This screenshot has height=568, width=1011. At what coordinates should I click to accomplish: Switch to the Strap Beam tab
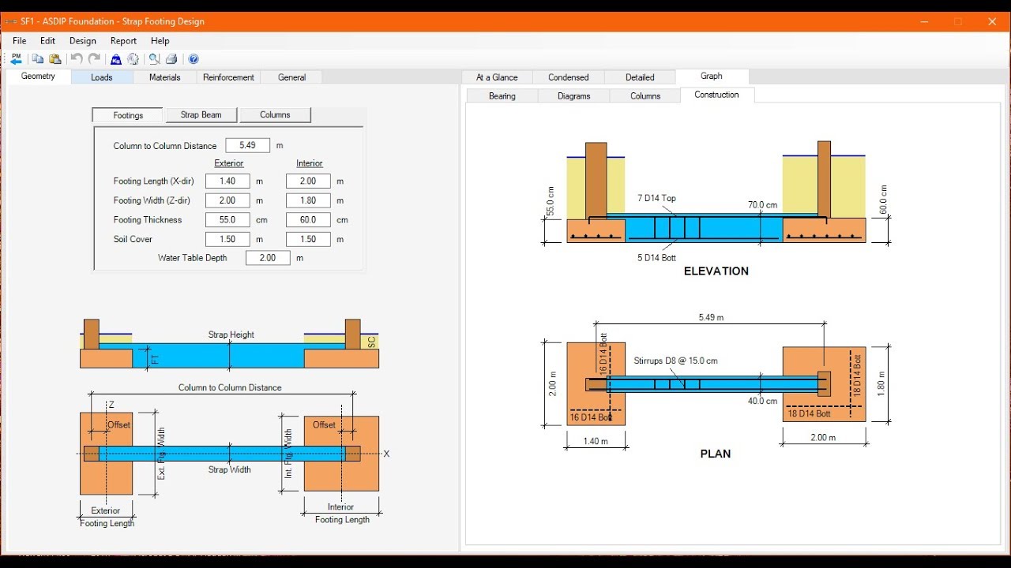201,114
